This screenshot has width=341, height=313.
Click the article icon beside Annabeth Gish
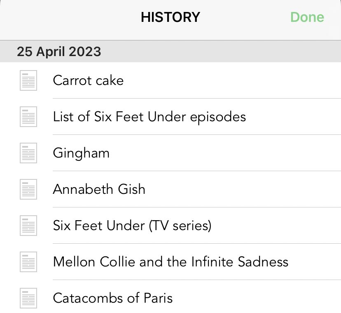pos(28,189)
